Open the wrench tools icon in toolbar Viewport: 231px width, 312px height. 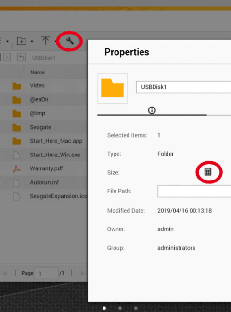point(70,41)
